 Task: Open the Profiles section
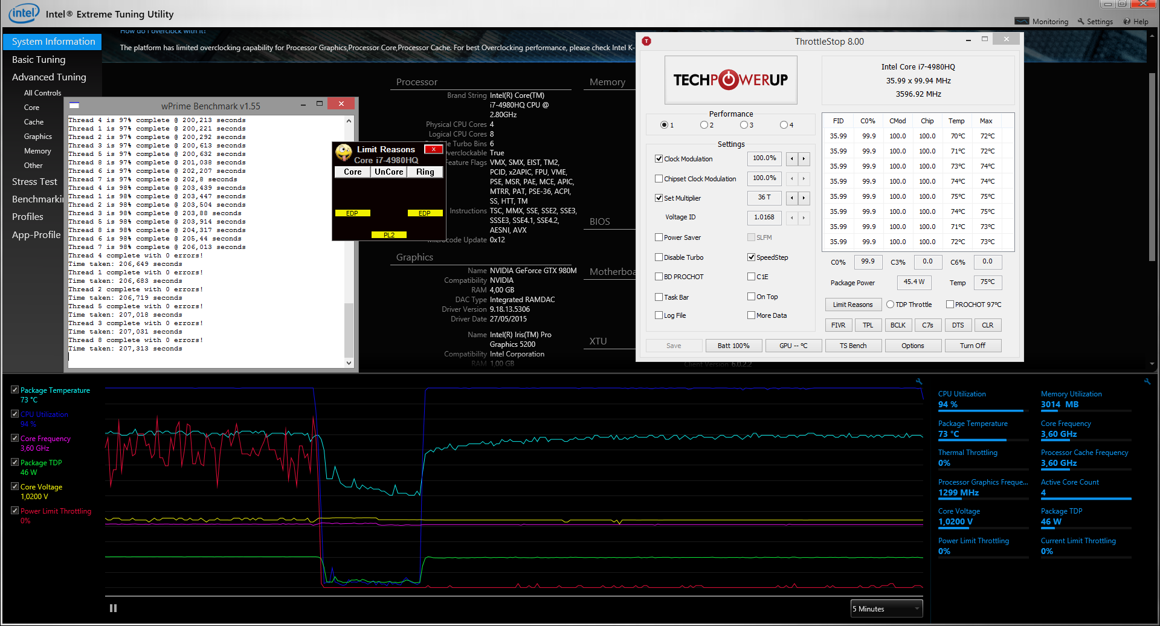click(28, 216)
